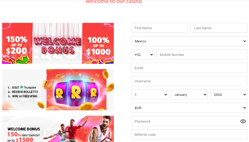This screenshot has width=249, height=142.
Task: Expand the +52 phone code selector
Action: click(x=143, y=55)
